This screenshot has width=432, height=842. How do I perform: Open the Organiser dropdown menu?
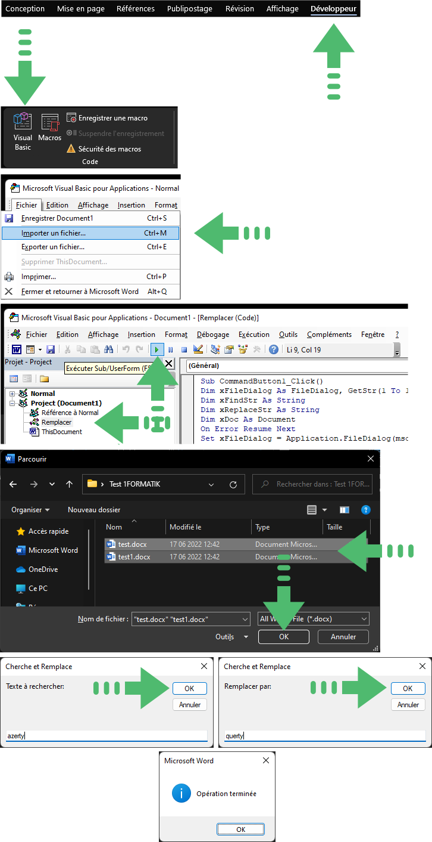coord(30,510)
